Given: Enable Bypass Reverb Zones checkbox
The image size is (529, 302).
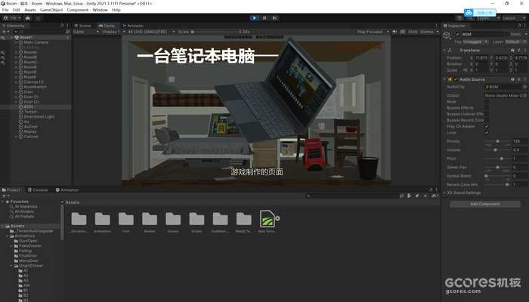Looking at the screenshot, I should pyautogui.click(x=487, y=120).
